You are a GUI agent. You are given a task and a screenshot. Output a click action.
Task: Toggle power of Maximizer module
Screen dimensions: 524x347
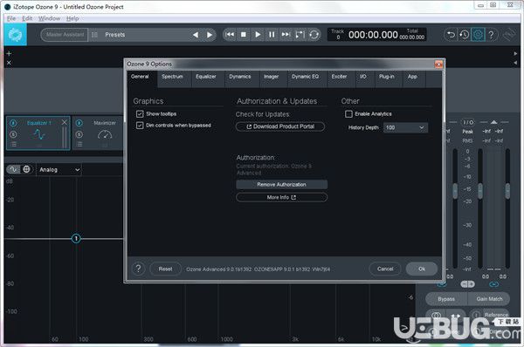pos(79,123)
